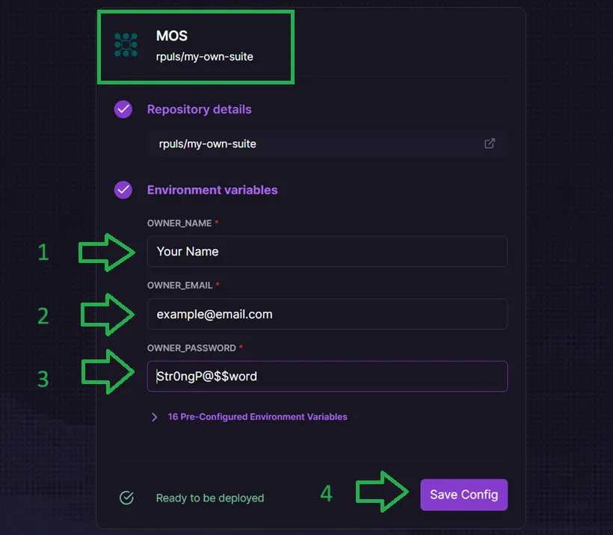Click the MOS title text

point(171,36)
